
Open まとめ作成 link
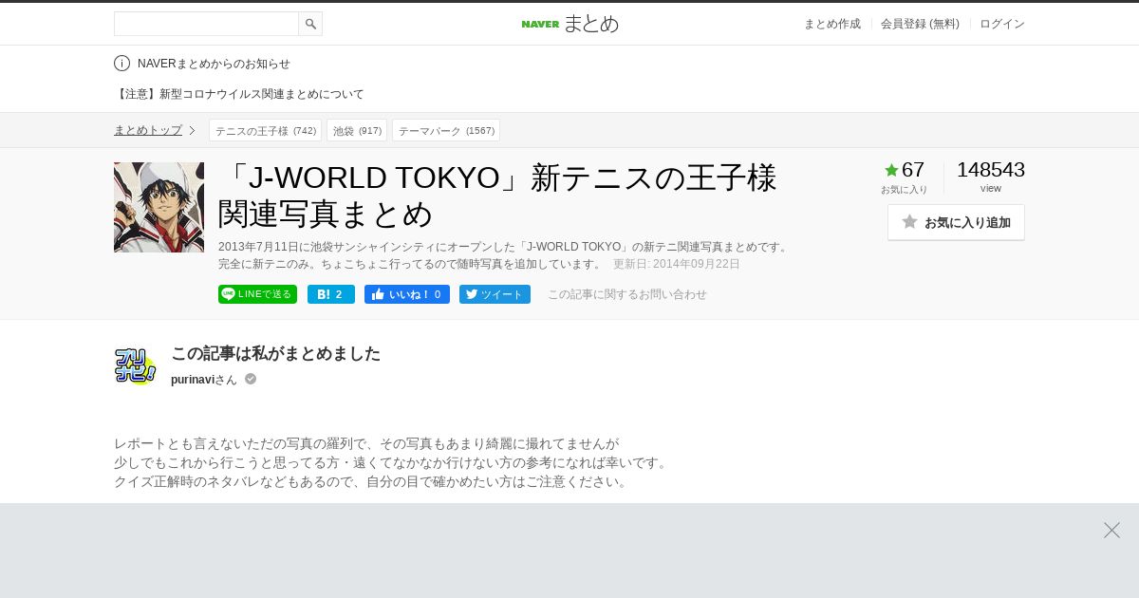(x=832, y=24)
